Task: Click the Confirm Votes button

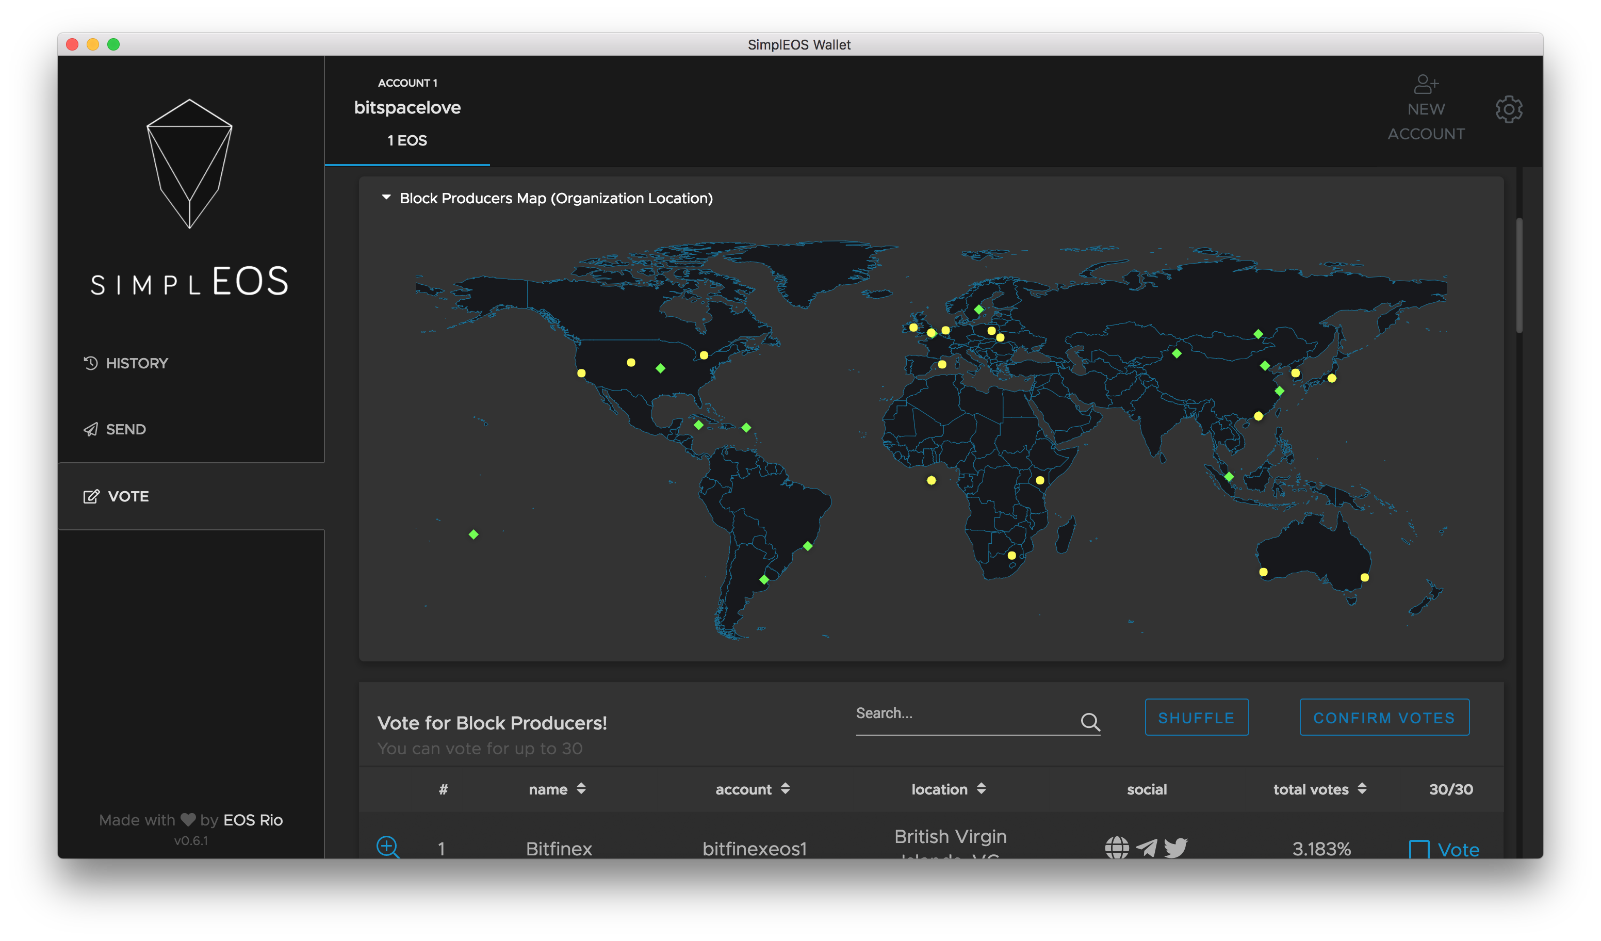Action: click(1384, 717)
